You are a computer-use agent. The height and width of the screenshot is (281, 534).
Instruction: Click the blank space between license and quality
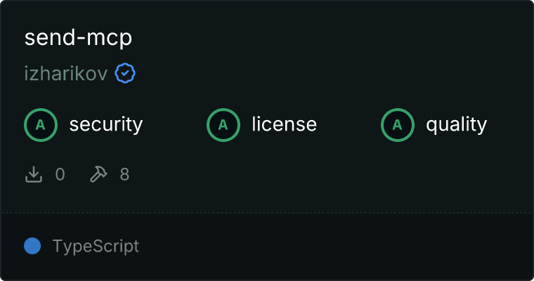click(x=349, y=125)
